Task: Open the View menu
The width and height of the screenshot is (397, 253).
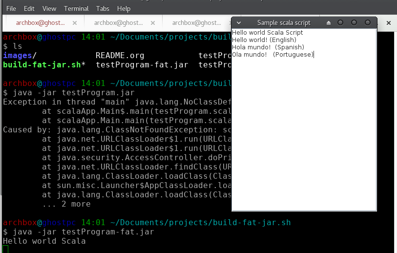Action: (49, 9)
